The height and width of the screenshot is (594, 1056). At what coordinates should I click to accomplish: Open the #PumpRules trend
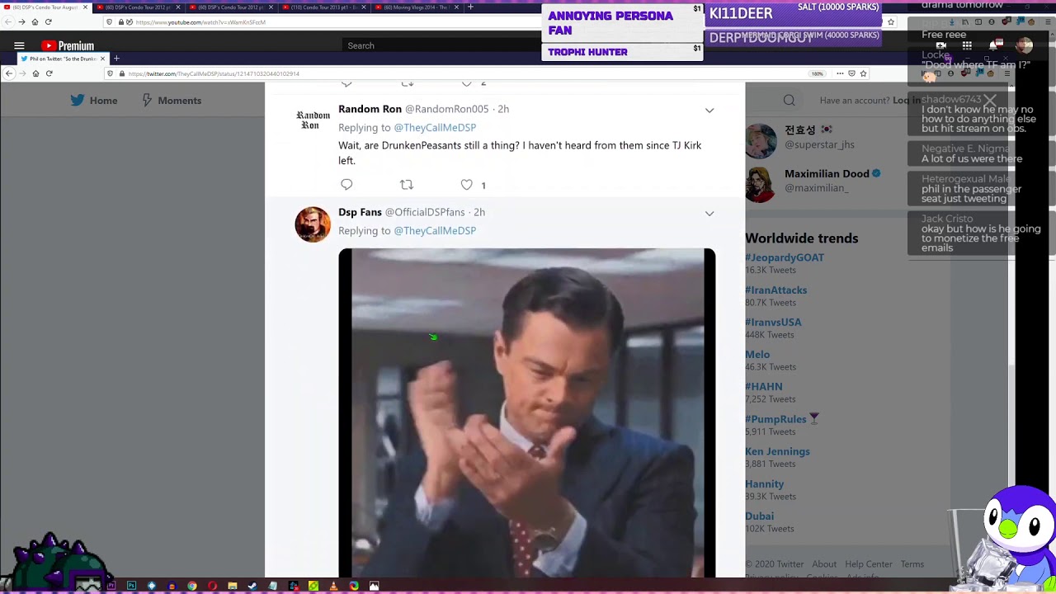click(775, 419)
